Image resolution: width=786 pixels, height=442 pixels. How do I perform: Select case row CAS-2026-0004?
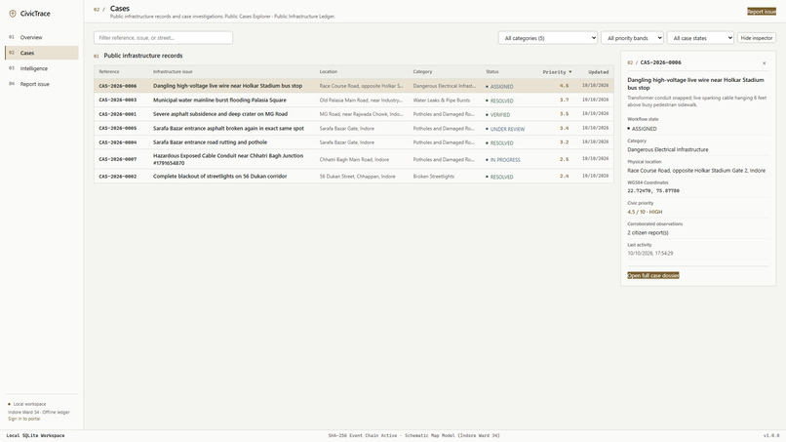[353, 142]
